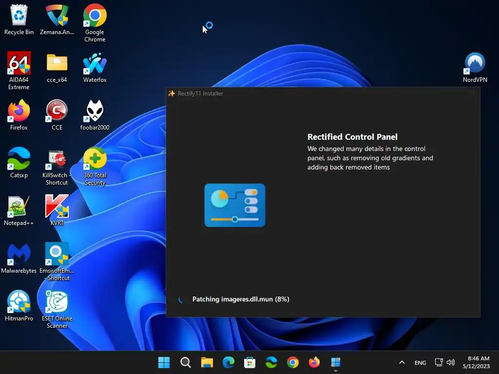The height and width of the screenshot is (374, 499).
Task: Open the network status tray icon
Action: [x=439, y=362]
